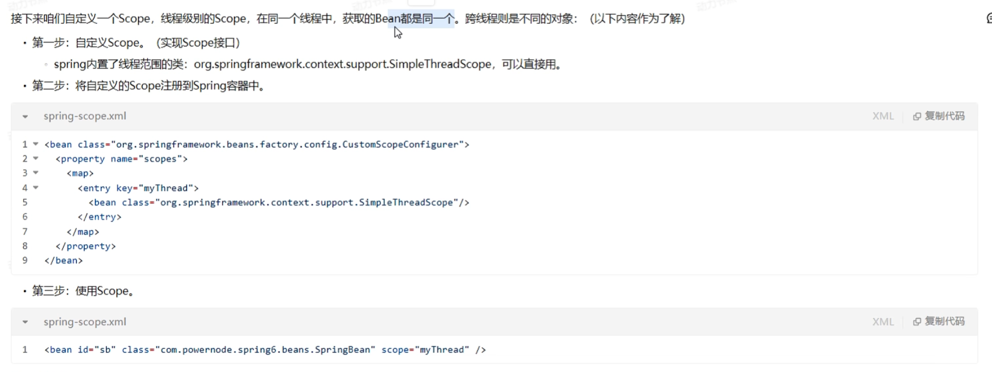Image resolution: width=992 pixels, height=372 pixels.
Task: Click the first spring-scope.xml file title
Action: click(x=85, y=116)
